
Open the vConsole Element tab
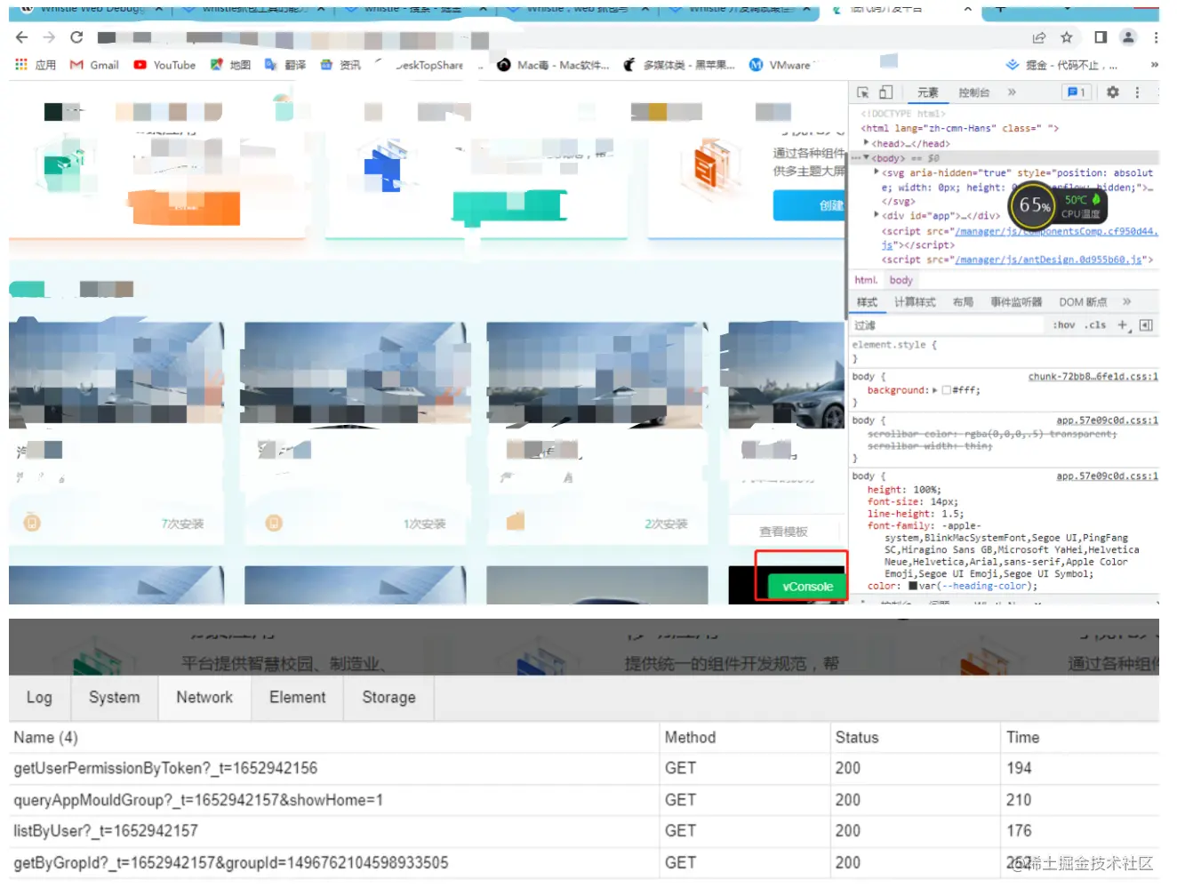click(297, 698)
